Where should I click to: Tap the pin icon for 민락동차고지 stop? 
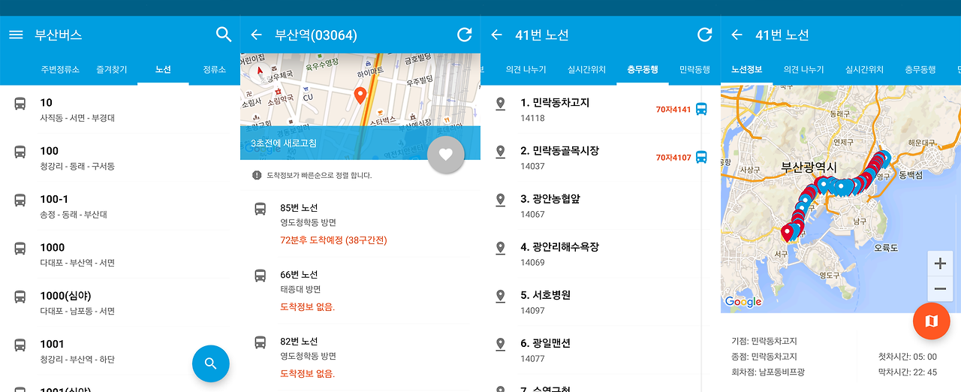click(x=501, y=104)
